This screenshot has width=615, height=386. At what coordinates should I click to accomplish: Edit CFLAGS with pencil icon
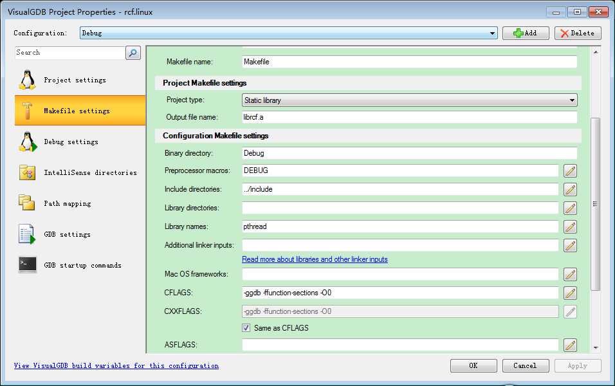point(570,293)
